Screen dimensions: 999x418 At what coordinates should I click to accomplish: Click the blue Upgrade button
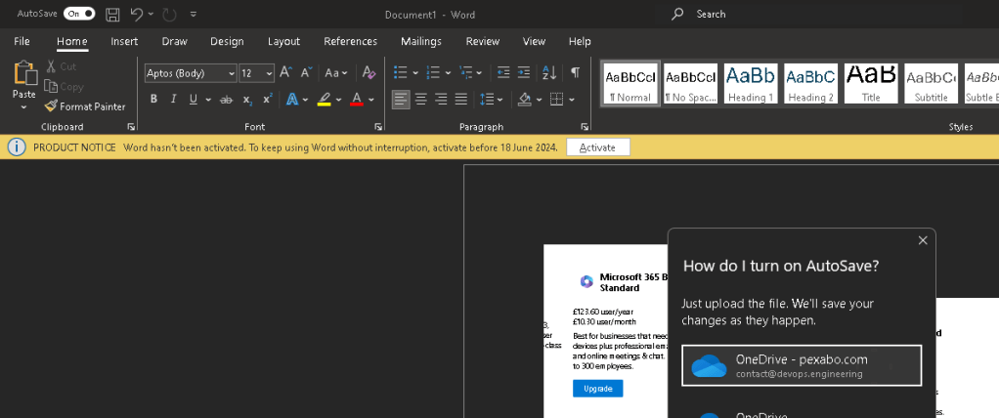pos(597,388)
